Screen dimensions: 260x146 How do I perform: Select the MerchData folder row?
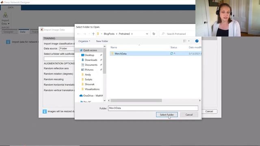(156, 54)
